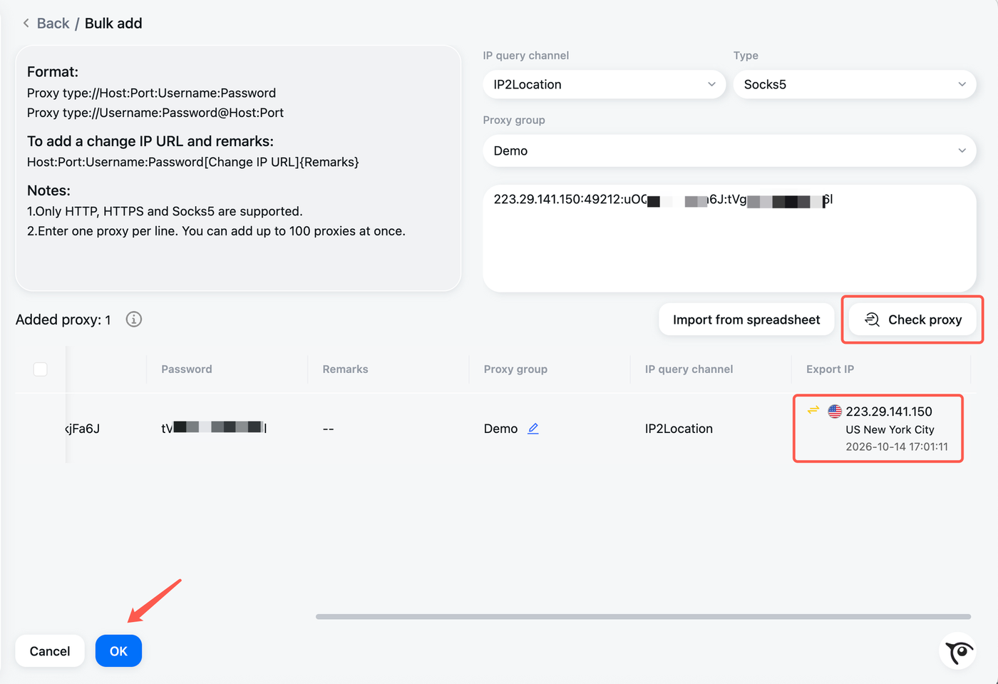Click the 'Added proxy: 1' label

pos(63,320)
